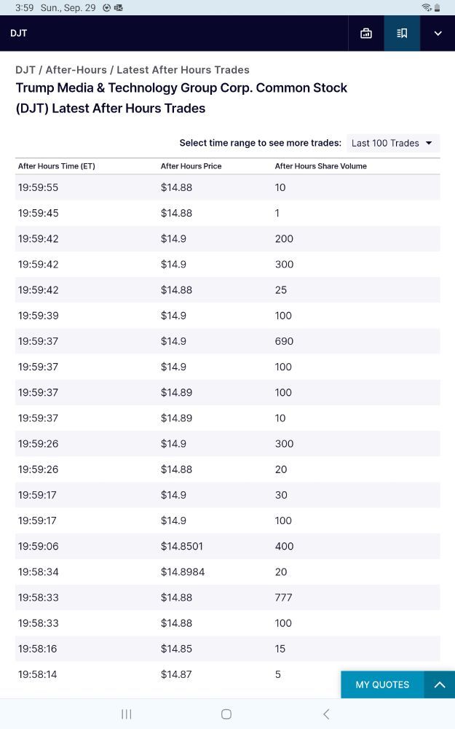Click the DJT breadcrumb link
The height and width of the screenshot is (729, 455).
click(x=25, y=70)
